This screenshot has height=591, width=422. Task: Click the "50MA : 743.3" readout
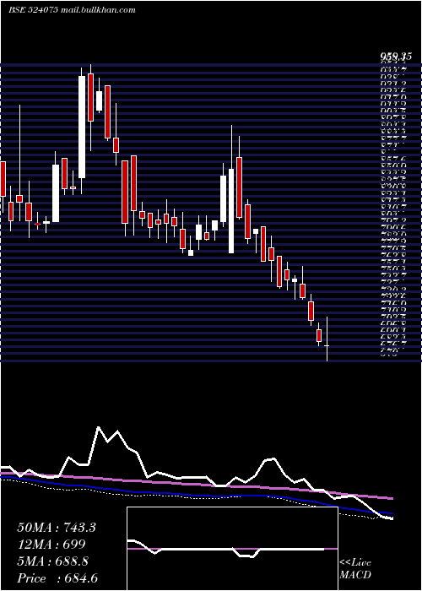pyautogui.click(x=57, y=528)
